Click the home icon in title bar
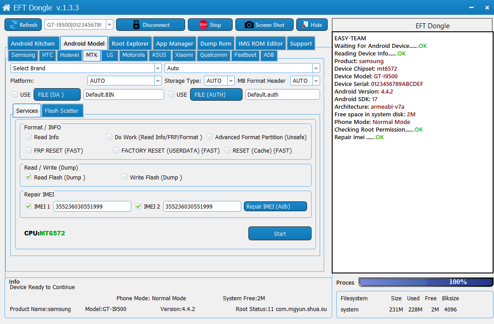 (6, 8)
